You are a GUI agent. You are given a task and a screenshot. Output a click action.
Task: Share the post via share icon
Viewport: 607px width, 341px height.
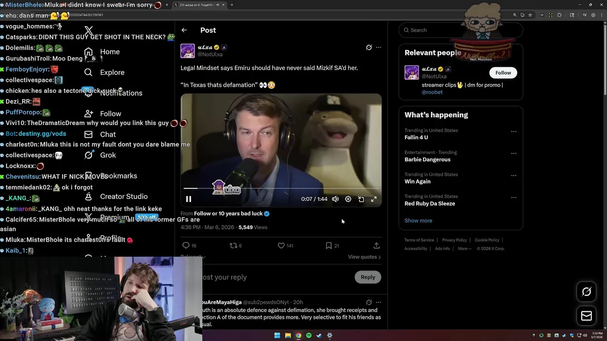pyautogui.click(x=377, y=245)
